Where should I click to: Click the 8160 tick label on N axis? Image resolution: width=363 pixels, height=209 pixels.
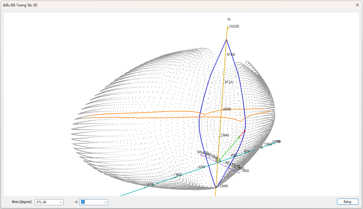pyautogui.click(x=231, y=54)
